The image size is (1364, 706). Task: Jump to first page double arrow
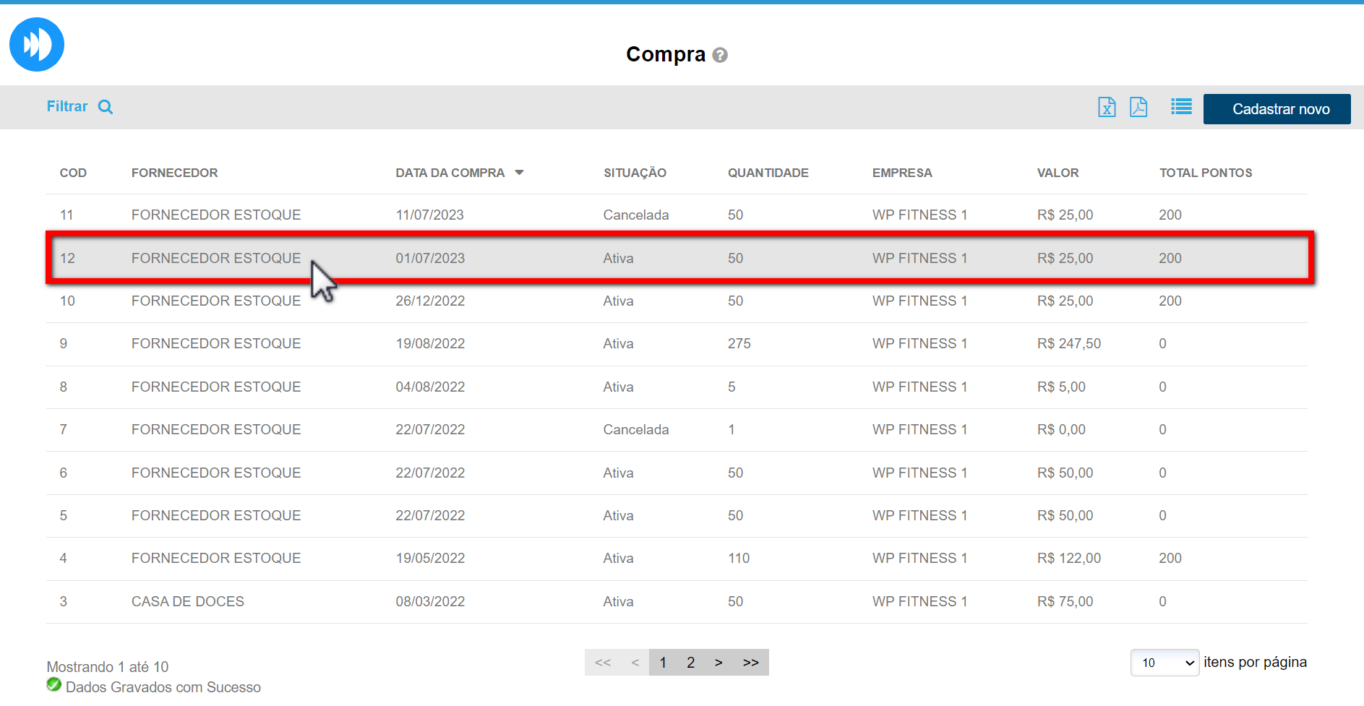[602, 663]
